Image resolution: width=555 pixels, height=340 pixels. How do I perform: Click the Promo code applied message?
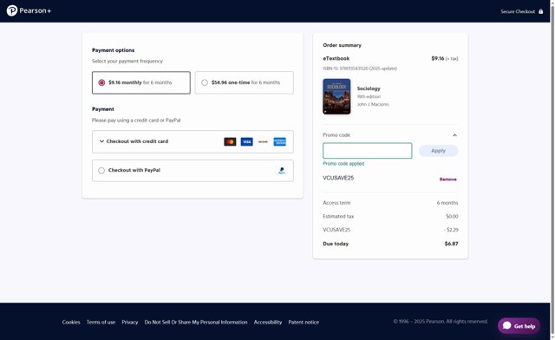(343, 164)
